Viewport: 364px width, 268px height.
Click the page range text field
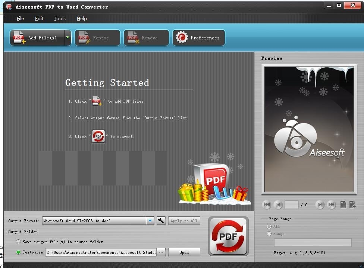pyautogui.click(x=313, y=243)
